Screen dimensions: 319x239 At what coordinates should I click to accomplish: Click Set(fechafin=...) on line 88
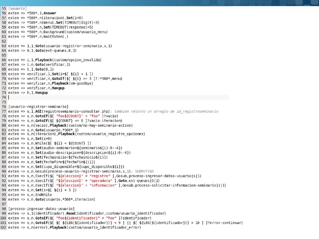click(65, 162)
